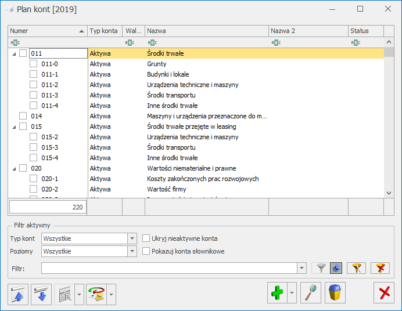The width and height of the screenshot is (402, 311).
Task: Collapse the 015 account tree node
Action: click(14, 126)
